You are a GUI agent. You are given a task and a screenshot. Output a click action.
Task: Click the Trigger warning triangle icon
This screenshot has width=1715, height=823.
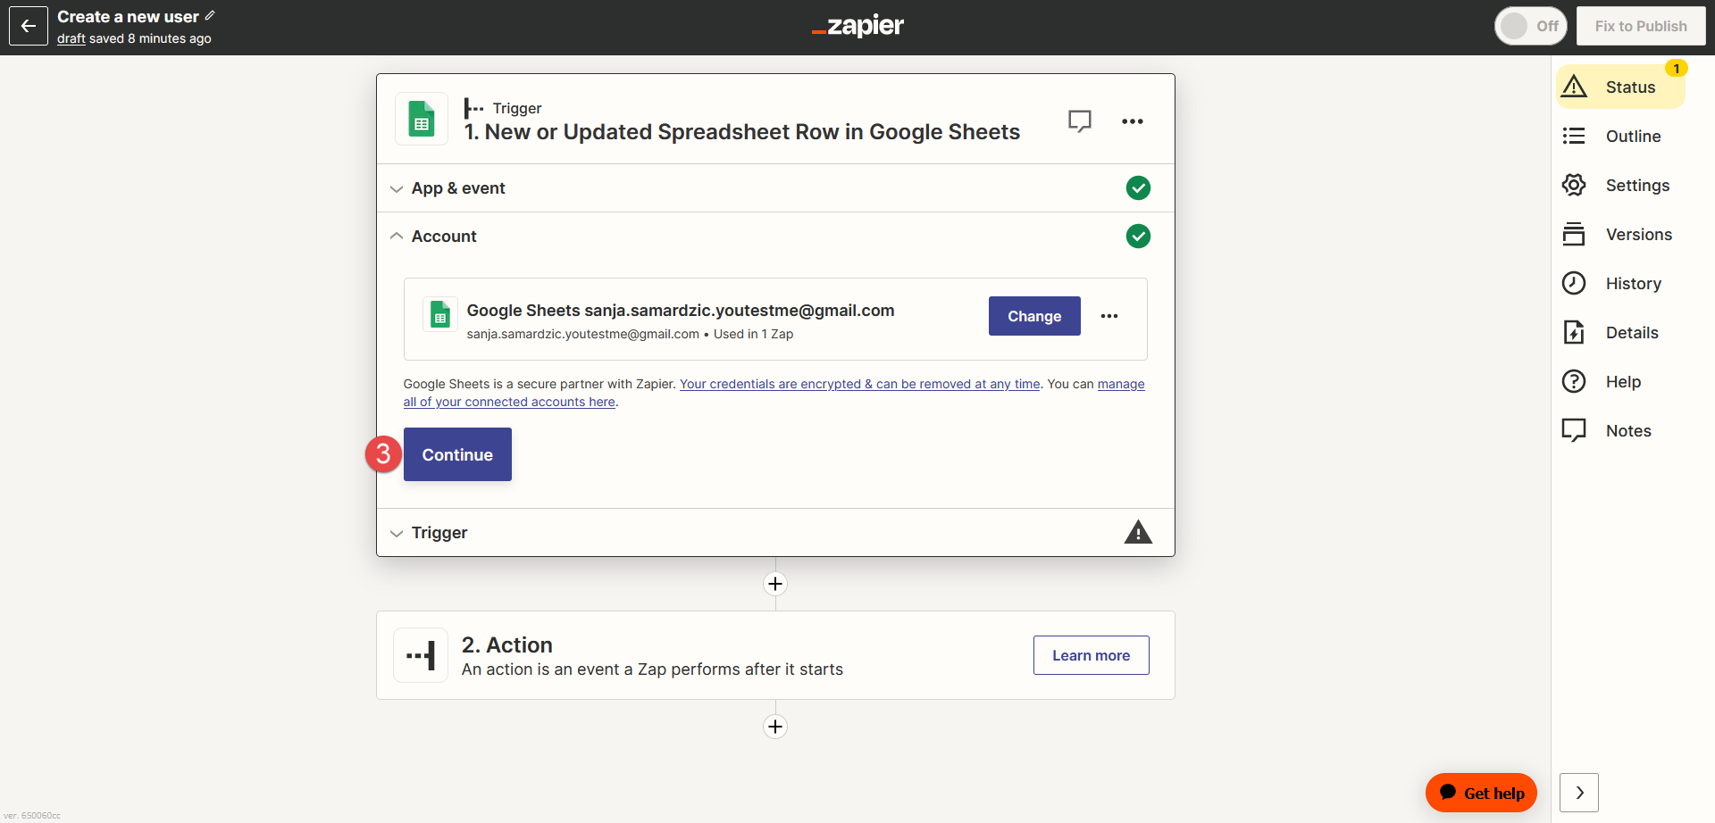1138,533
